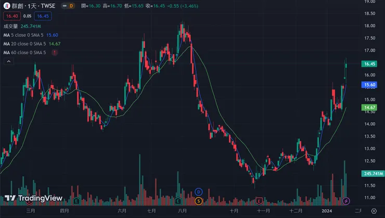Click the 收=16.45 close value in header
Viewport: 385px width, 218px height.
(155, 6)
